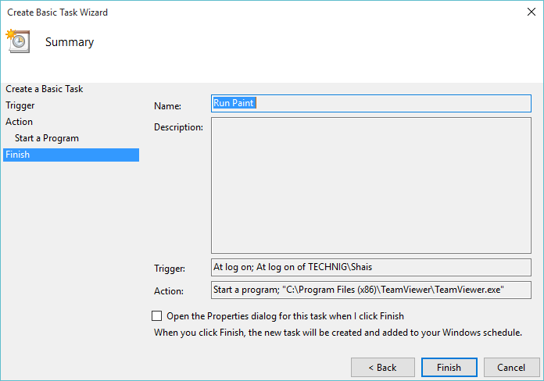Open the Start a Program step
Screen dimensions: 544x381
47,138
